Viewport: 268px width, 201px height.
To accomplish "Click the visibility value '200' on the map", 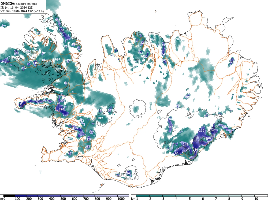I will [208, 138].
